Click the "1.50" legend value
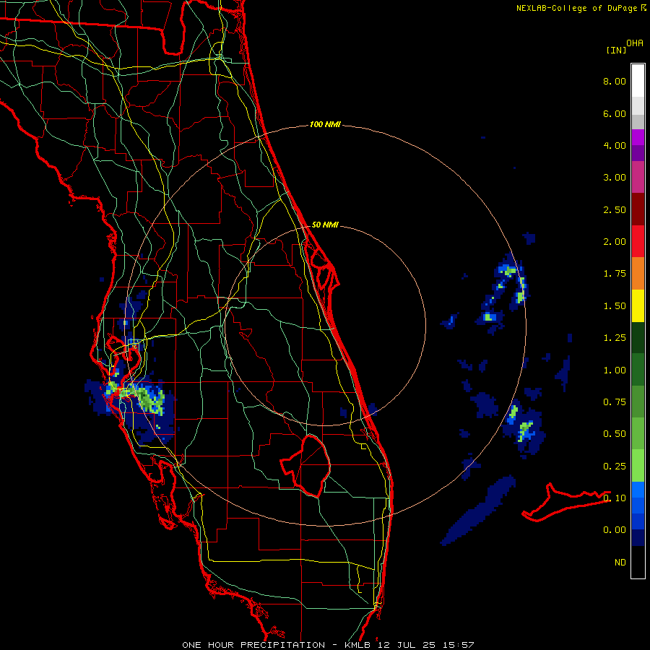Image resolution: width=650 pixels, height=650 pixels. coord(615,306)
